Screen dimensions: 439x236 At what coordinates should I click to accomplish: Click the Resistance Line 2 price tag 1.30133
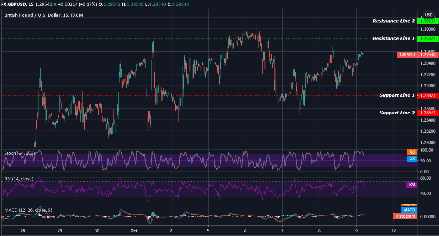428,21
